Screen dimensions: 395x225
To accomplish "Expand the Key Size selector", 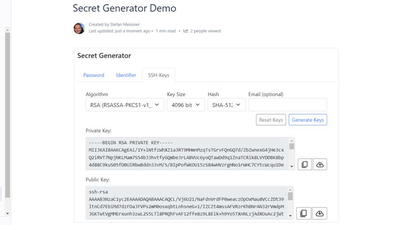I will pyautogui.click(x=185, y=105).
